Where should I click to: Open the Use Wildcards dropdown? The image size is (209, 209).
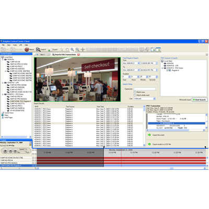point(154,99)
